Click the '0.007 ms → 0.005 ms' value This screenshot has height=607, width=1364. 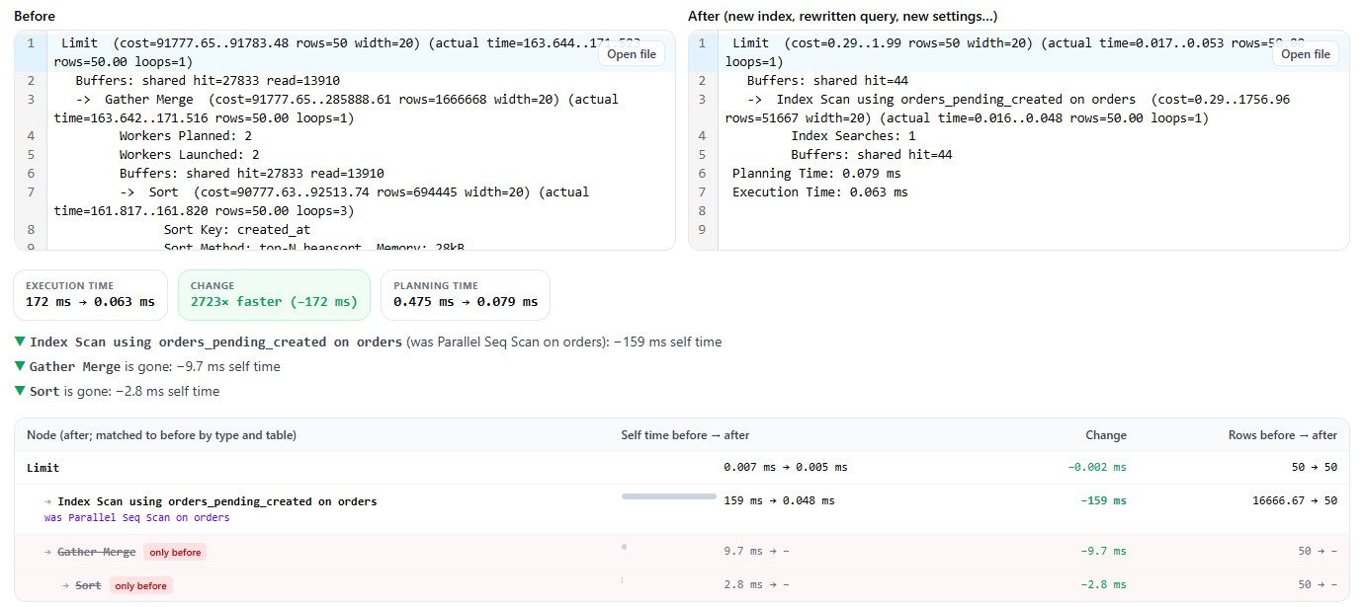[x=785, y=468]
